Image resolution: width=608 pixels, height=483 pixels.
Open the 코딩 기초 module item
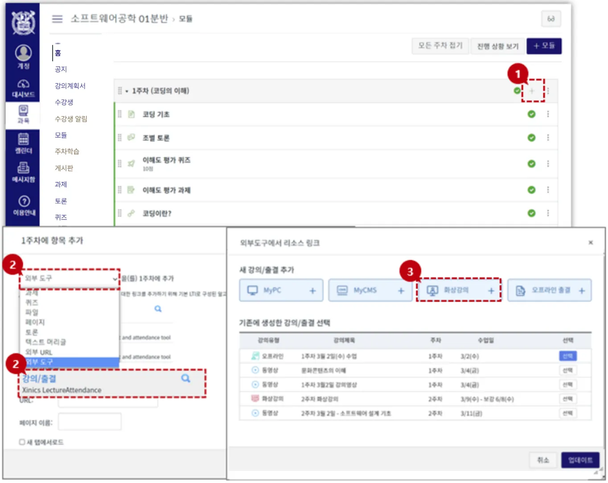click(x=156, y=115)
